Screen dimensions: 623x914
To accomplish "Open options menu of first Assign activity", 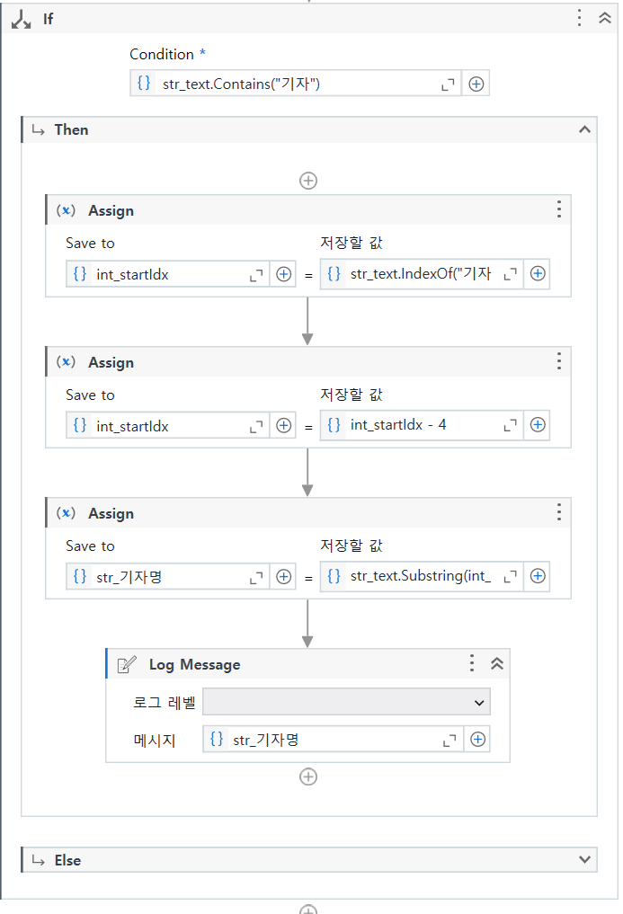I will click(x=559, y=209).
